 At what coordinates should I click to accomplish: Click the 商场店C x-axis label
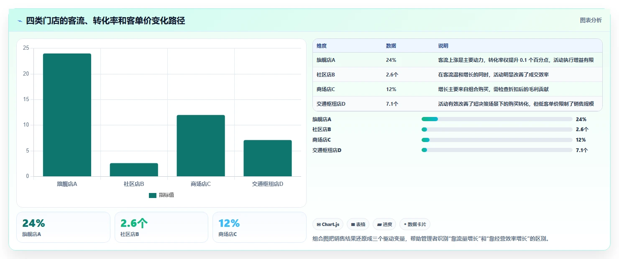(201, 184)
